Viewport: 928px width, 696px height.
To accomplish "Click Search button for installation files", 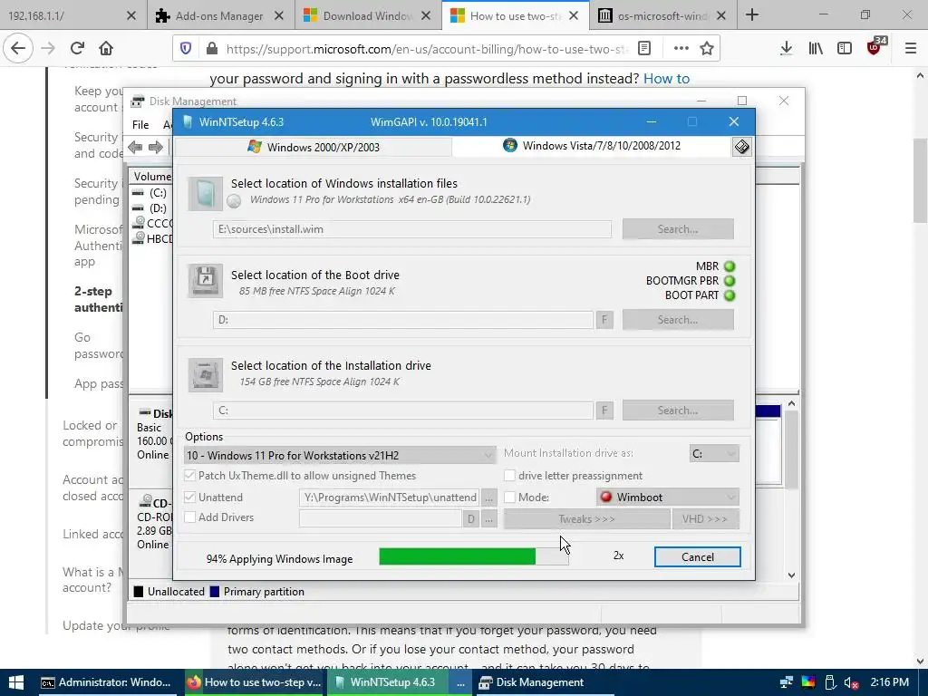I will [678, 229].
